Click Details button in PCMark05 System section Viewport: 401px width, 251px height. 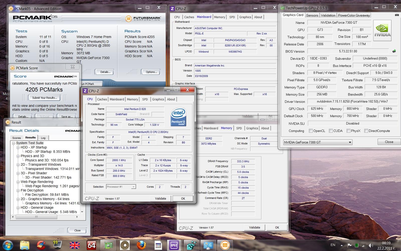[x=105, y=72]
